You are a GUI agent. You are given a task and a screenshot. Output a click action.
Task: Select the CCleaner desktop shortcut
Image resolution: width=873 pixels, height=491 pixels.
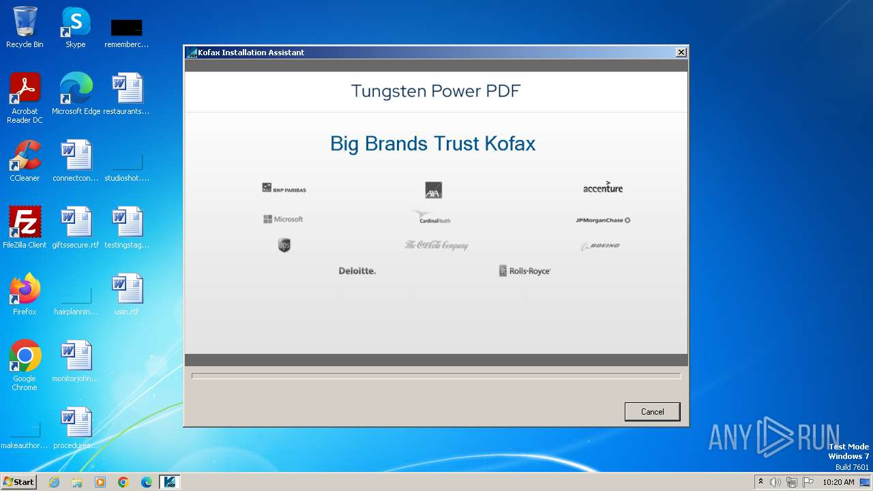pos(25,160)
